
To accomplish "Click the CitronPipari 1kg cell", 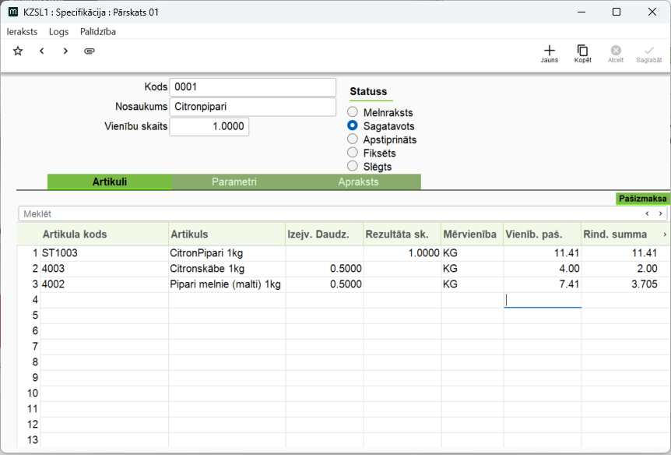I will coord(227,252).
